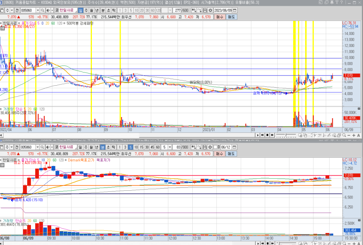The image size is (363, 245).
Task: Click the zoom magnifier in top chart bottom bar
Action: 344,135
